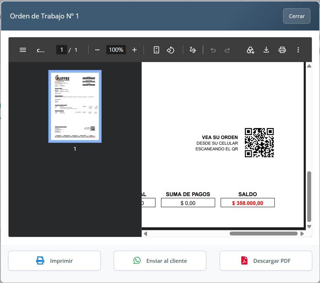Click the 'Orden de Trabajo Nº 1' title
The width and height of the screenshot is (320, 283).
click(44, 16)
